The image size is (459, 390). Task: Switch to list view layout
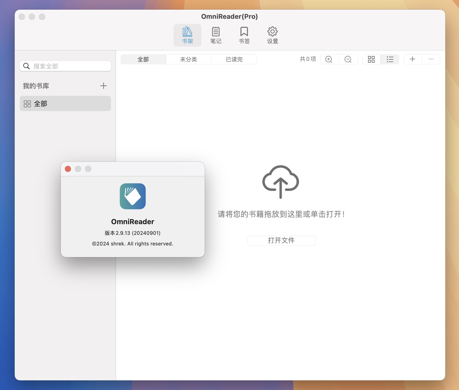(390, 59)
